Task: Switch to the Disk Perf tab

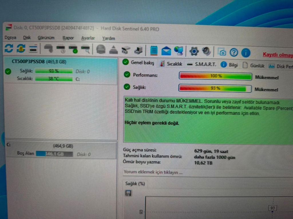Action: 281,66
